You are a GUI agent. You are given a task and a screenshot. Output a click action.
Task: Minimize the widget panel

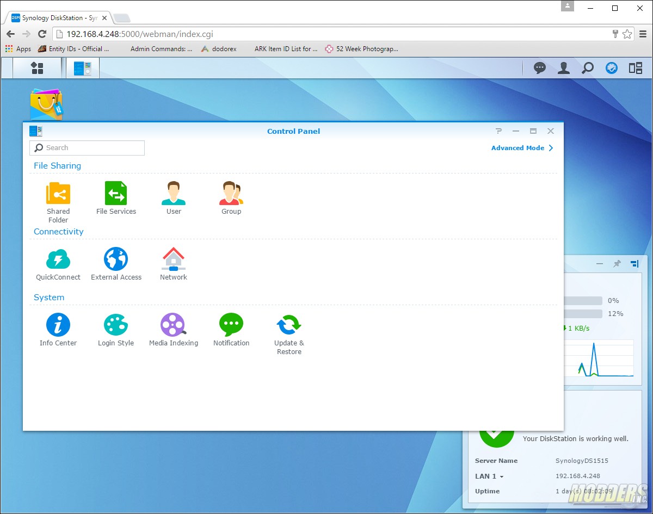pos(600,264)
